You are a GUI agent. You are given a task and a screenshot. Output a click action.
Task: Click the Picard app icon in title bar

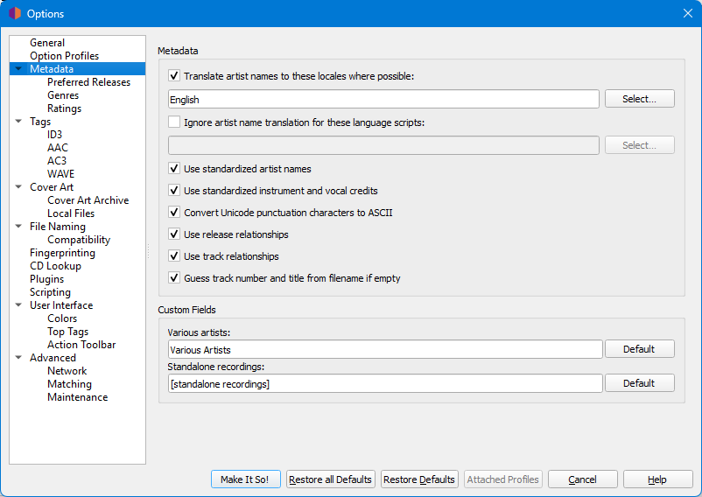(15, 13)
